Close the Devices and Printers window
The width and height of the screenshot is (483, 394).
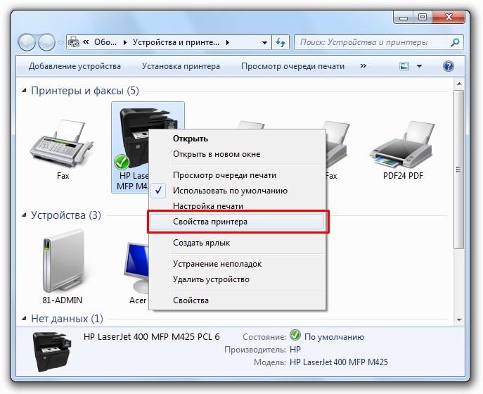click(x=449, y=18)
